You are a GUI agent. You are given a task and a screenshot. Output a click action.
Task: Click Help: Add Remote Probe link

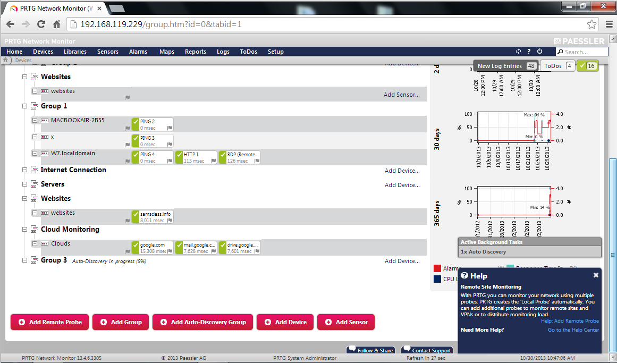[570, 321]
